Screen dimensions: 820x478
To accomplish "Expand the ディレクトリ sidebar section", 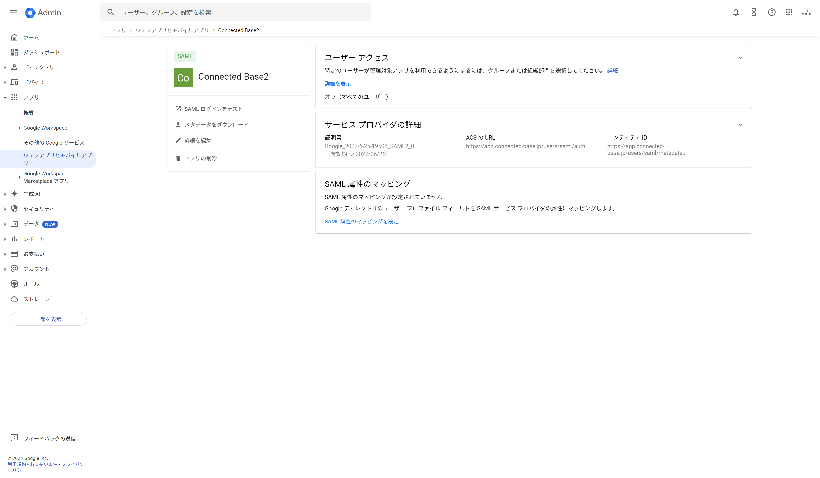I will pos(5,67).
